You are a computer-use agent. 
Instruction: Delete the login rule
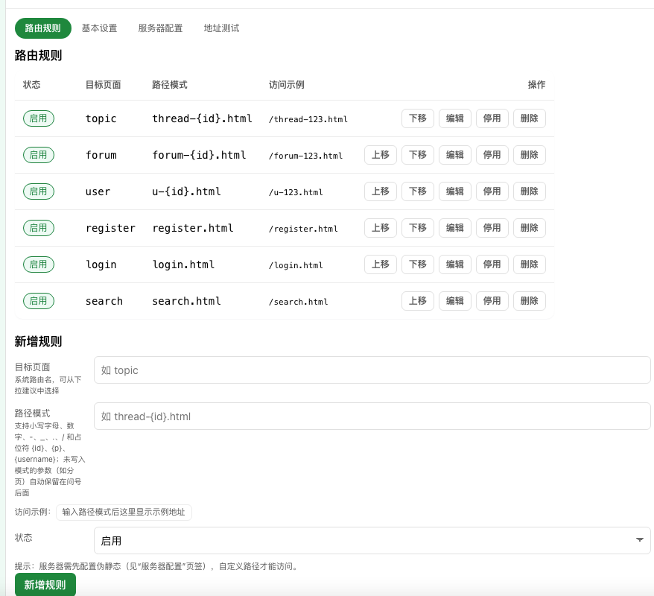[x=530, y=264]
